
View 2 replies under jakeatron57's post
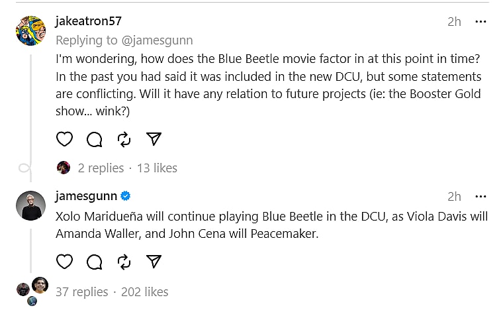[x=100, y=168]
